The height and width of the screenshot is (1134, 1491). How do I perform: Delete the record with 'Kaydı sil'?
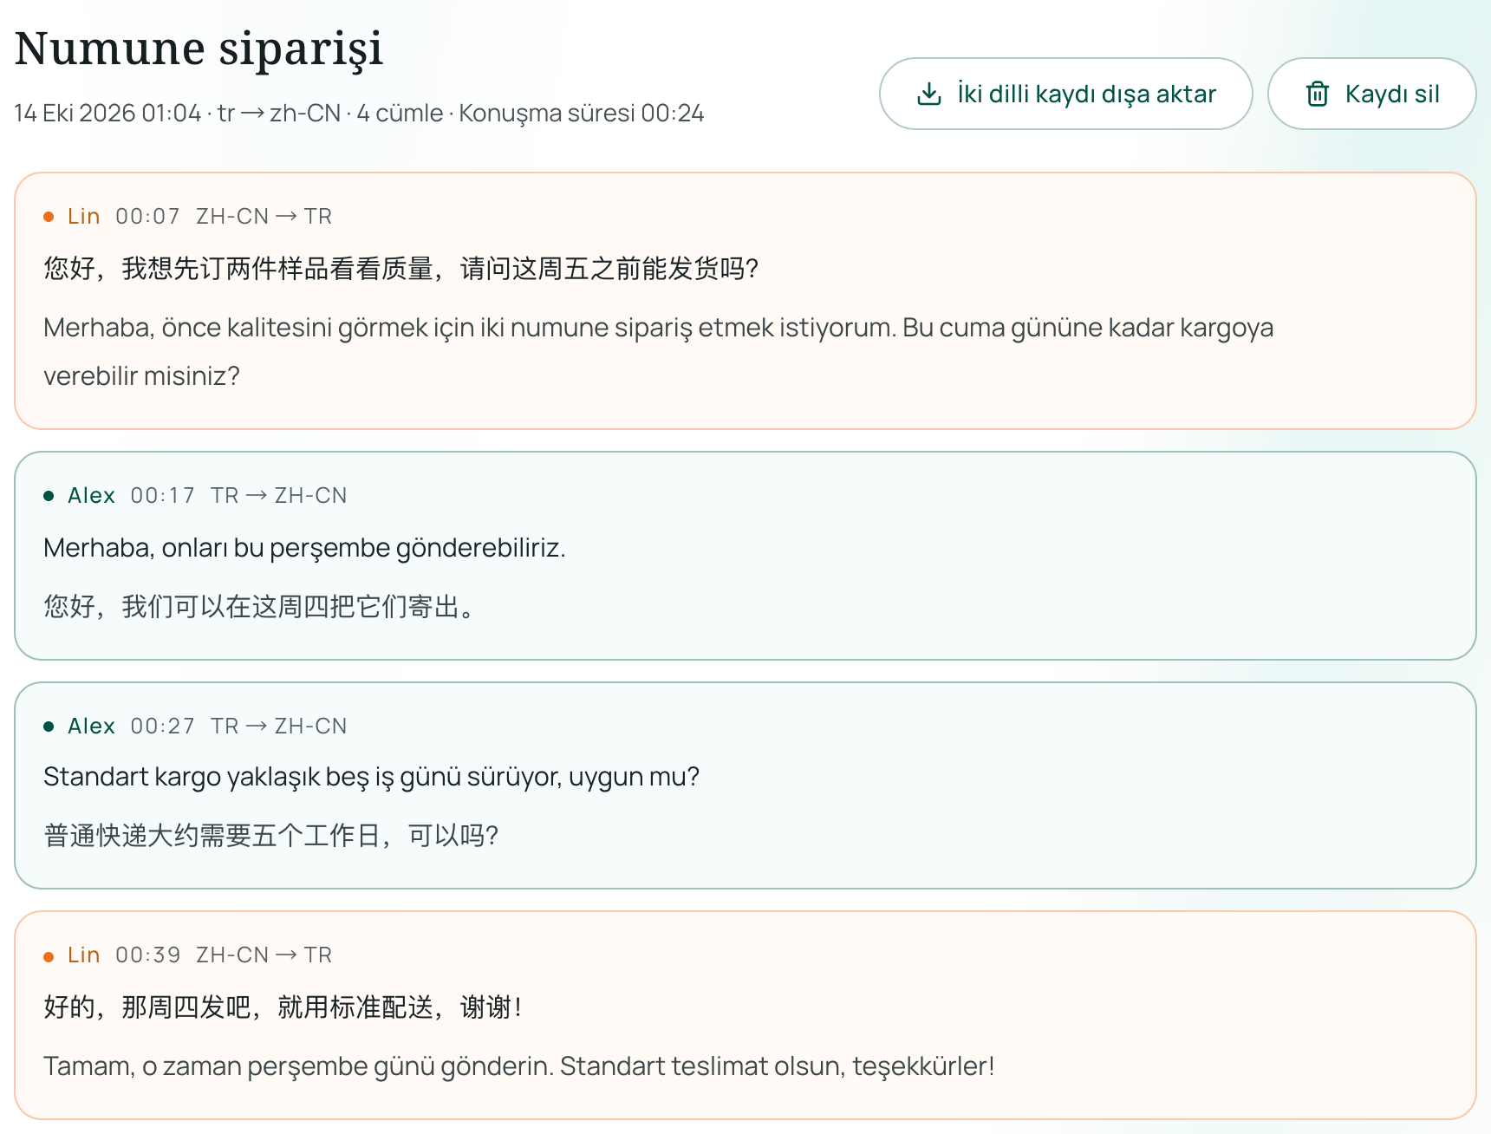point(1371,94)
